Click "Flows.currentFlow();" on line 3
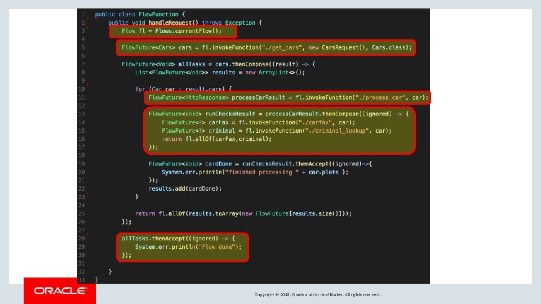Image resolution: width=541 pixels, height=304 pixels. pos(188,31)
